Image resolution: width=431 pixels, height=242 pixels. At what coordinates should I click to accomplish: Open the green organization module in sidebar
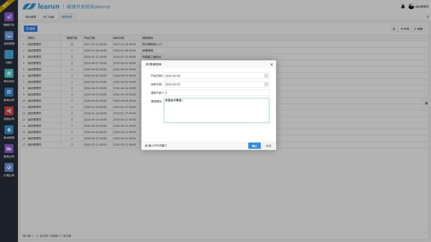tap(9, 73)
